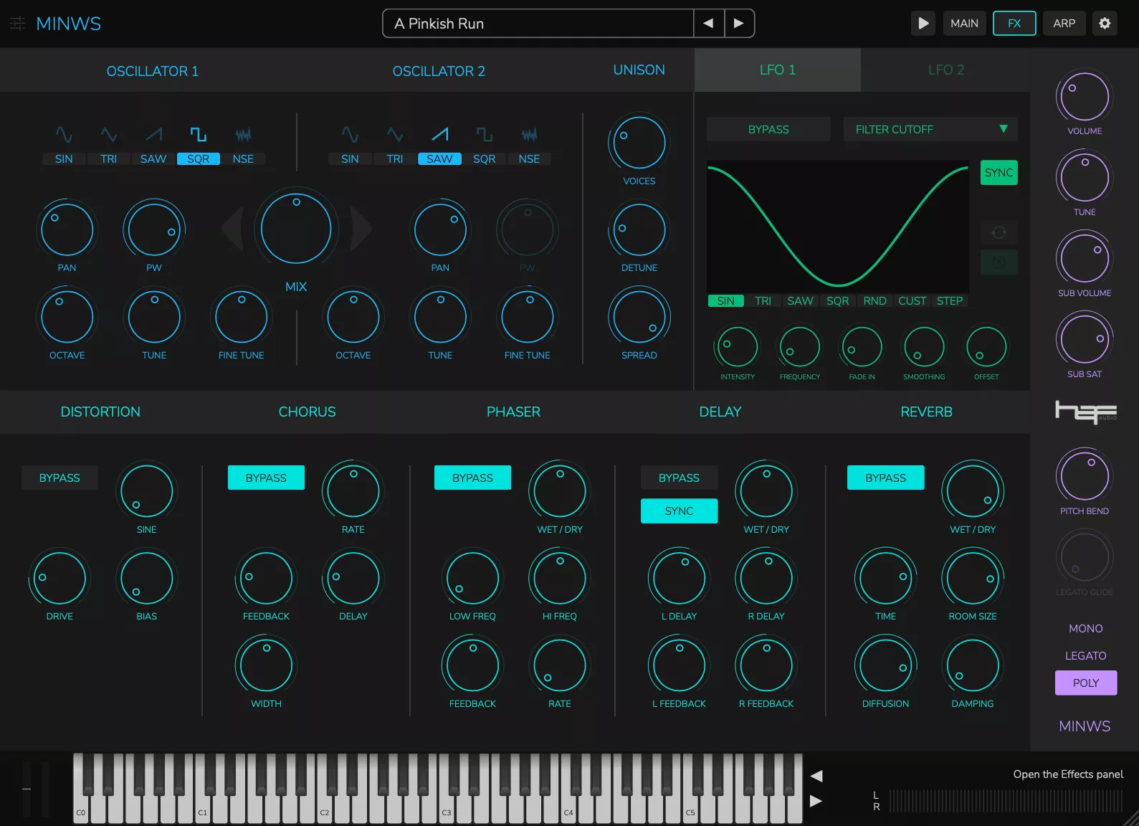The height and width of the screenshot is (826, 1139).
Task: Select Oscillator 1 noise waveform icon
Action: (243, 135)
